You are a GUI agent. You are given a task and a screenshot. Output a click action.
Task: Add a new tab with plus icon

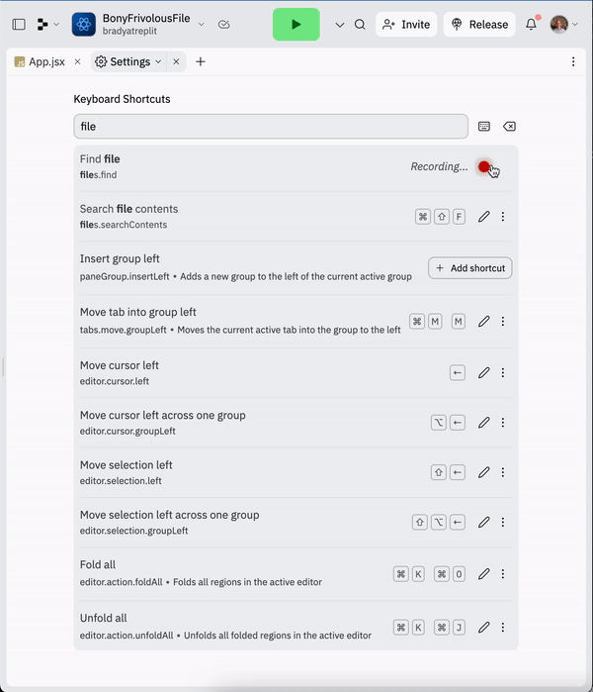pos(201,61)
